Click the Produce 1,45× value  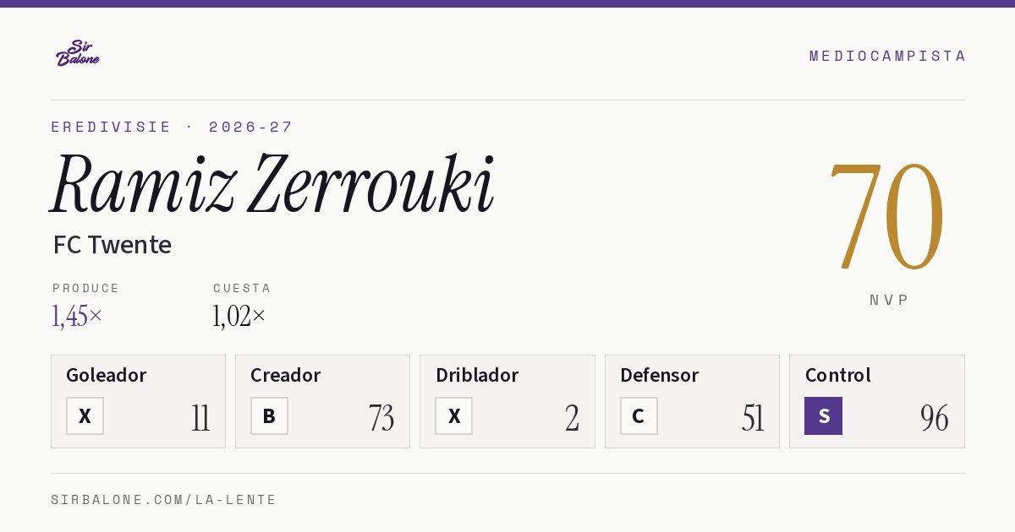coord(77,316)
